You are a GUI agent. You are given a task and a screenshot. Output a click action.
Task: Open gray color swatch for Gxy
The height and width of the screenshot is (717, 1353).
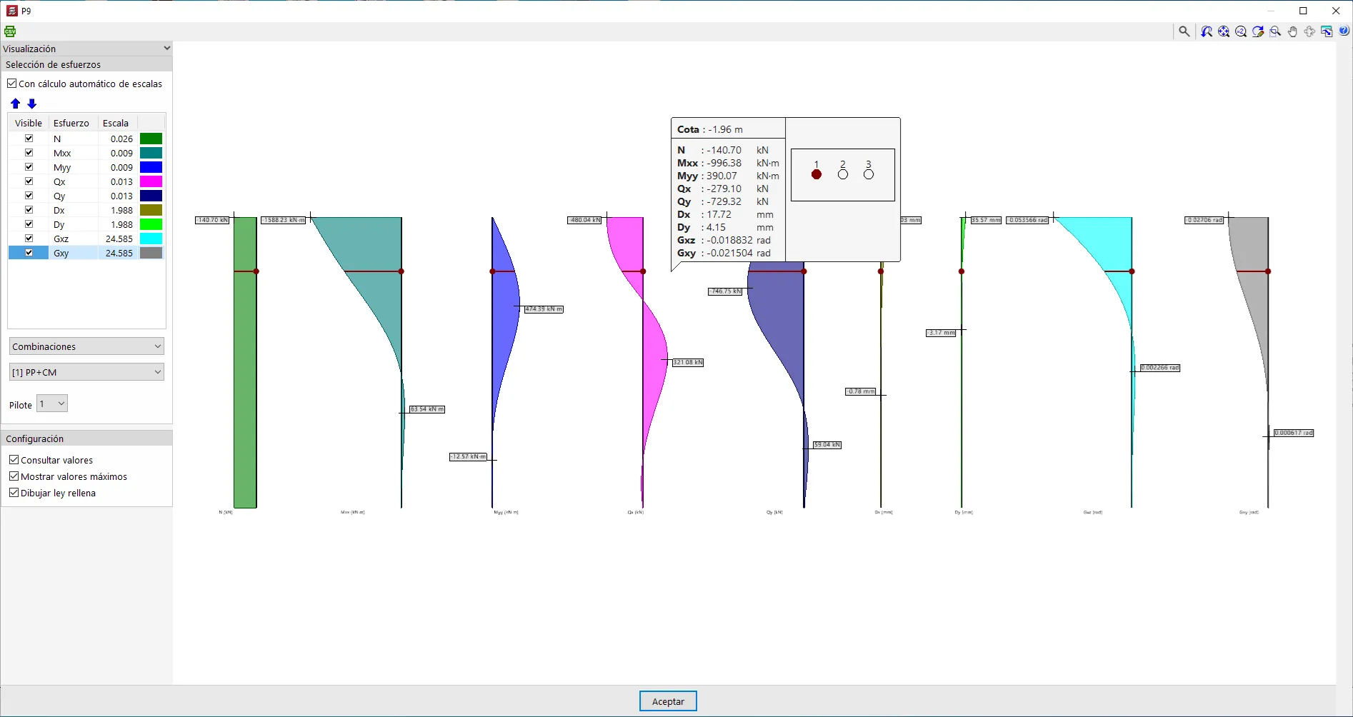151,253
